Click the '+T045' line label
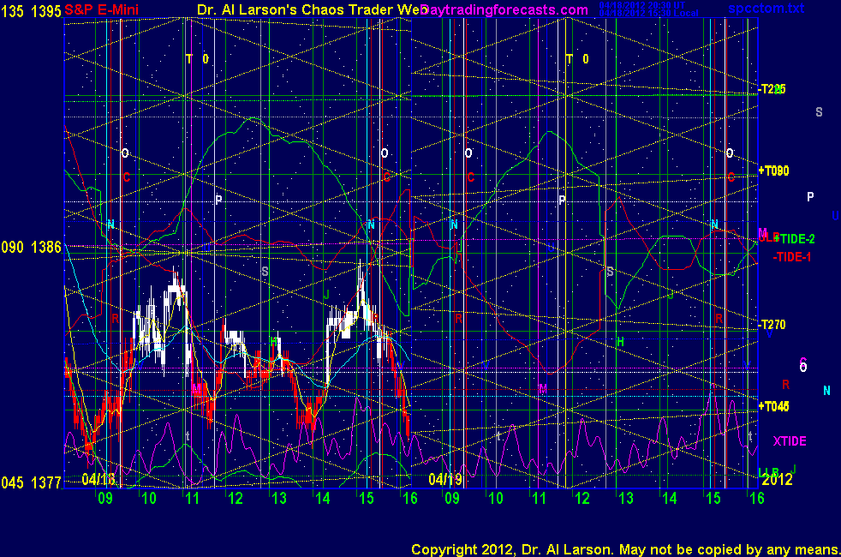Screen dimensions: 841x557 point(773,406)
